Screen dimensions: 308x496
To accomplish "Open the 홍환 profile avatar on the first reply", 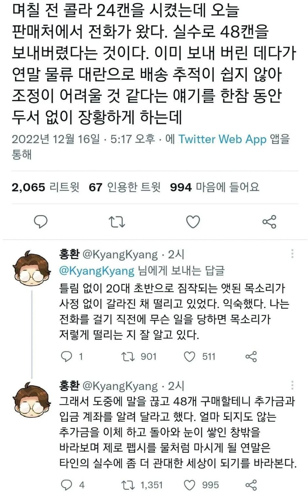I will point(31,268).
